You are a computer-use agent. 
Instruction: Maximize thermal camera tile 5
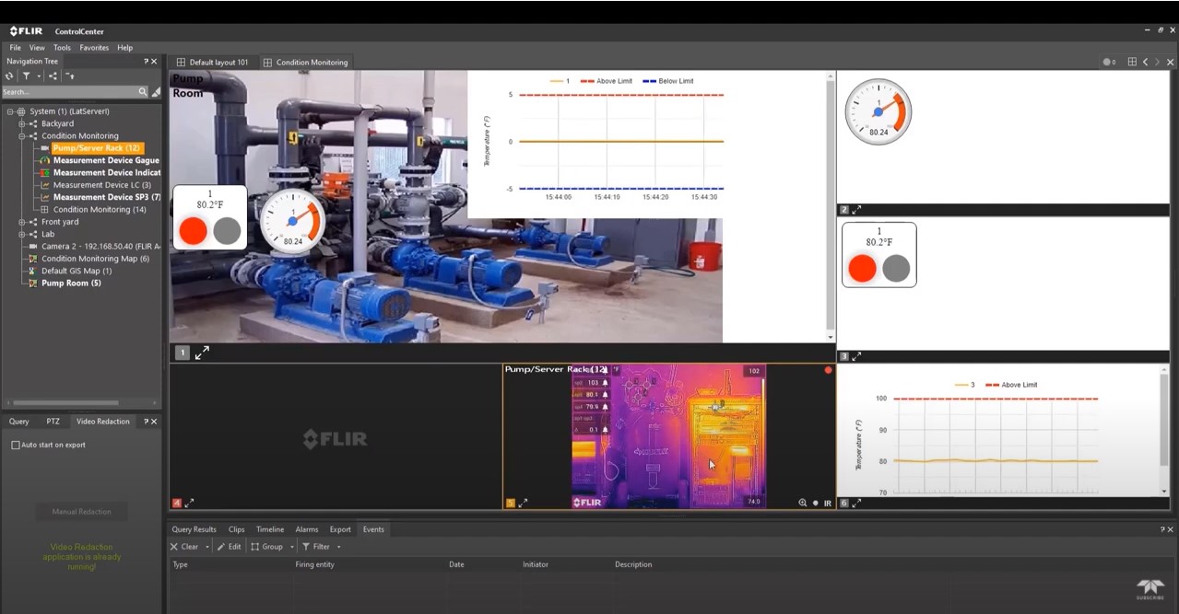[523, 503]
